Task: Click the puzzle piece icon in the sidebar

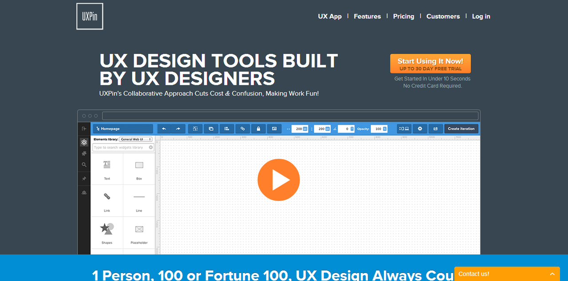Action: coord(84,154)
